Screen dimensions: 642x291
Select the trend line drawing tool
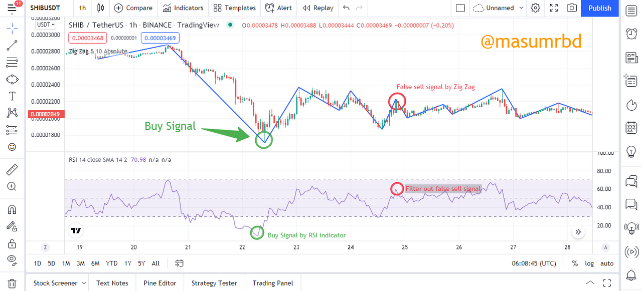tap(12, 46)
